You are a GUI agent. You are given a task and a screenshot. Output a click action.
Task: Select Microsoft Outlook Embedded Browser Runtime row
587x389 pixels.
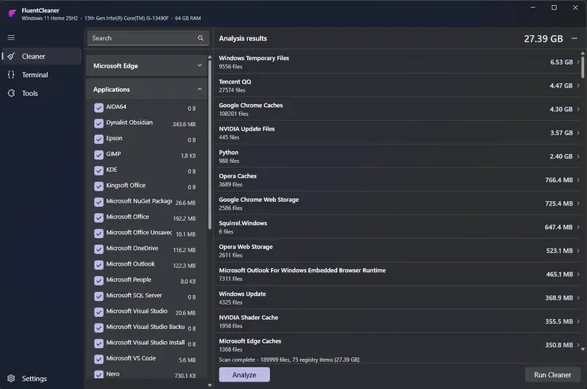tap(398, 274)
